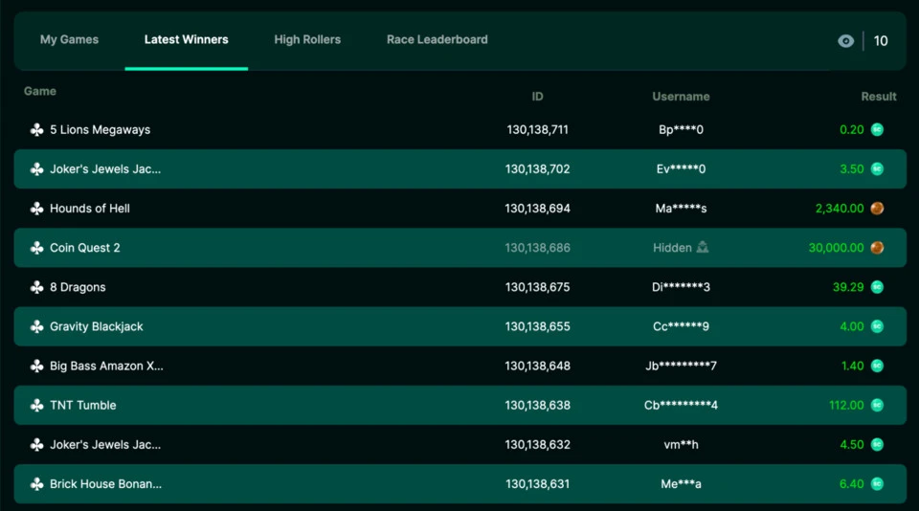Click bet ID 130,138,694
Image resolution: width=919 pixels, height=511 pixels.
537,209
